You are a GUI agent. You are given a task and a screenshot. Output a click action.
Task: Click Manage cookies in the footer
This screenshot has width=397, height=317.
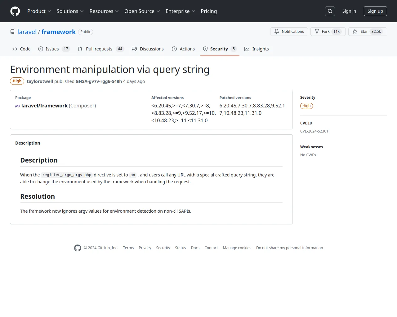pos(237,248)
